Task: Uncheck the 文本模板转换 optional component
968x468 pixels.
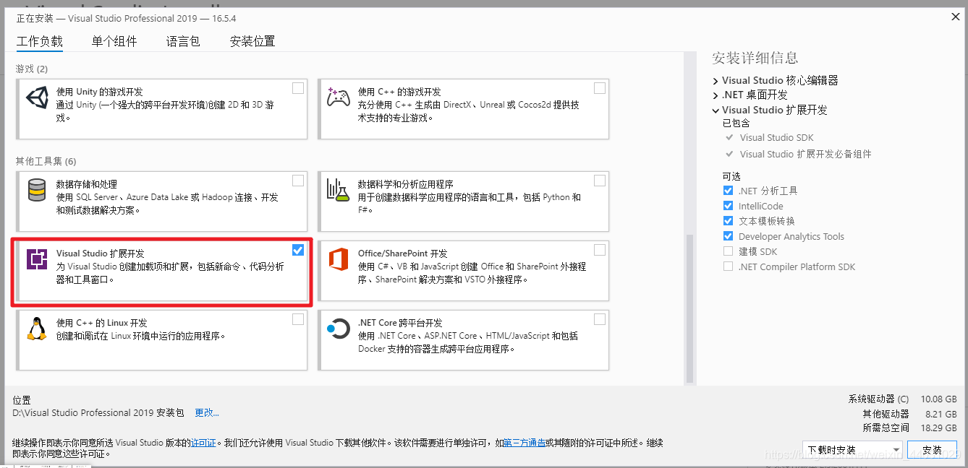Action: click(728, 221)
